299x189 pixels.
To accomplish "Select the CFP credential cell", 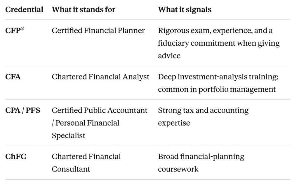I will (x=15, y=30).
